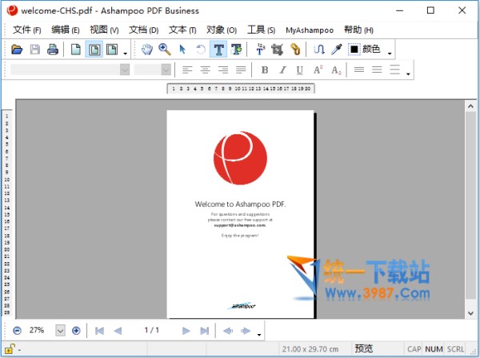The height and width of the screenshot is (358, 480).
Task: Select the crop tool icon
Action: 278,50
